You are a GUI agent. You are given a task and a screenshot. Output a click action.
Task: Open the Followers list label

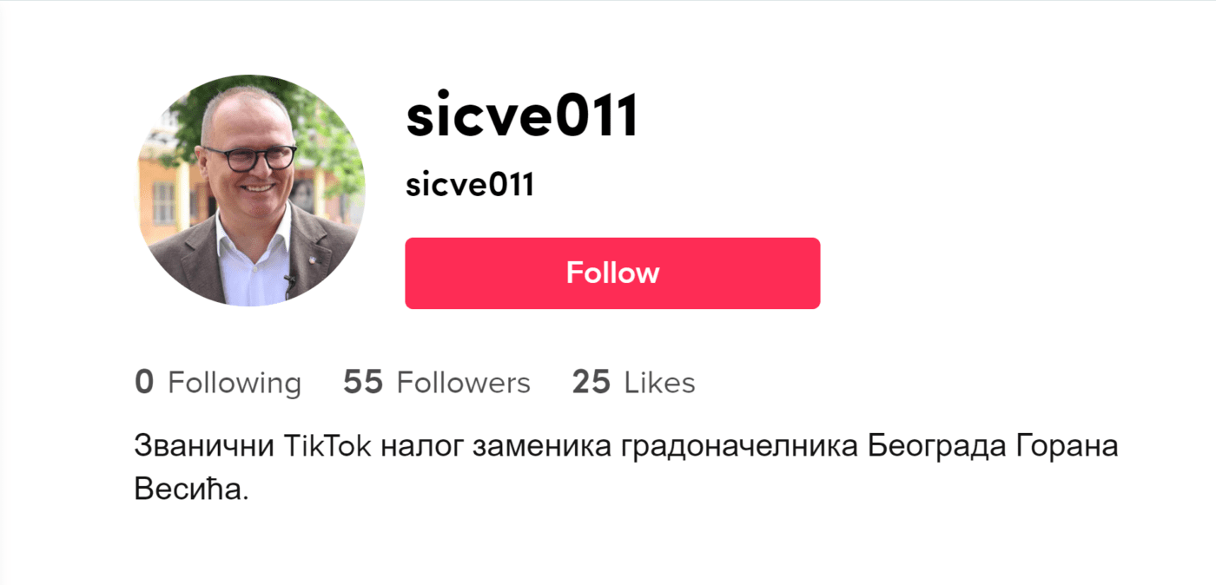tap(463, 383)
